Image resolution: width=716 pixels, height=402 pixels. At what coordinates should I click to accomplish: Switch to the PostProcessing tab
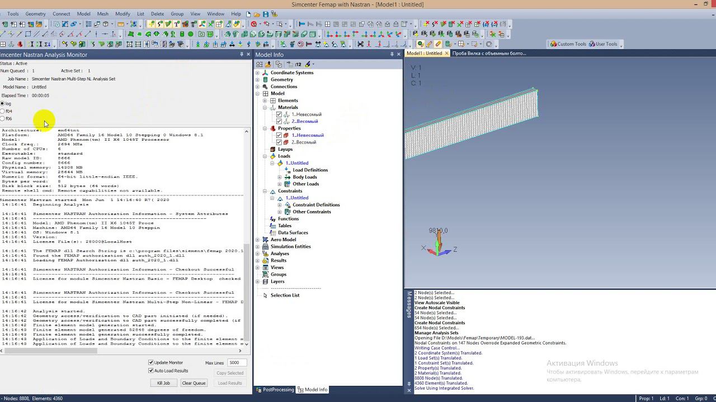pos(275,390)
